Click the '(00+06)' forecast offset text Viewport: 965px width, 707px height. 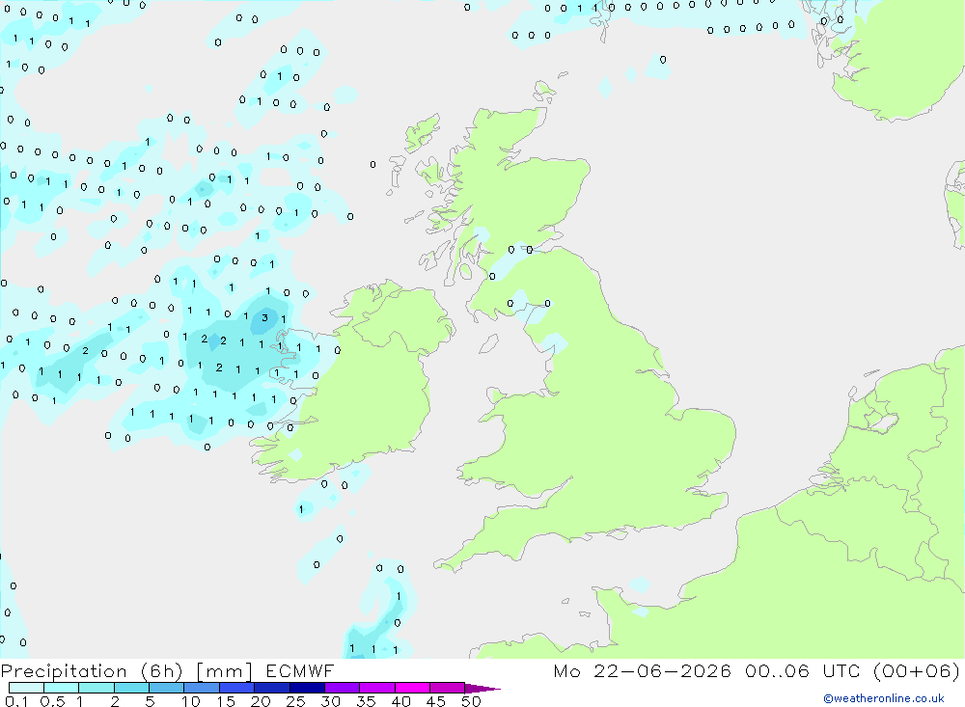[917, 670]
